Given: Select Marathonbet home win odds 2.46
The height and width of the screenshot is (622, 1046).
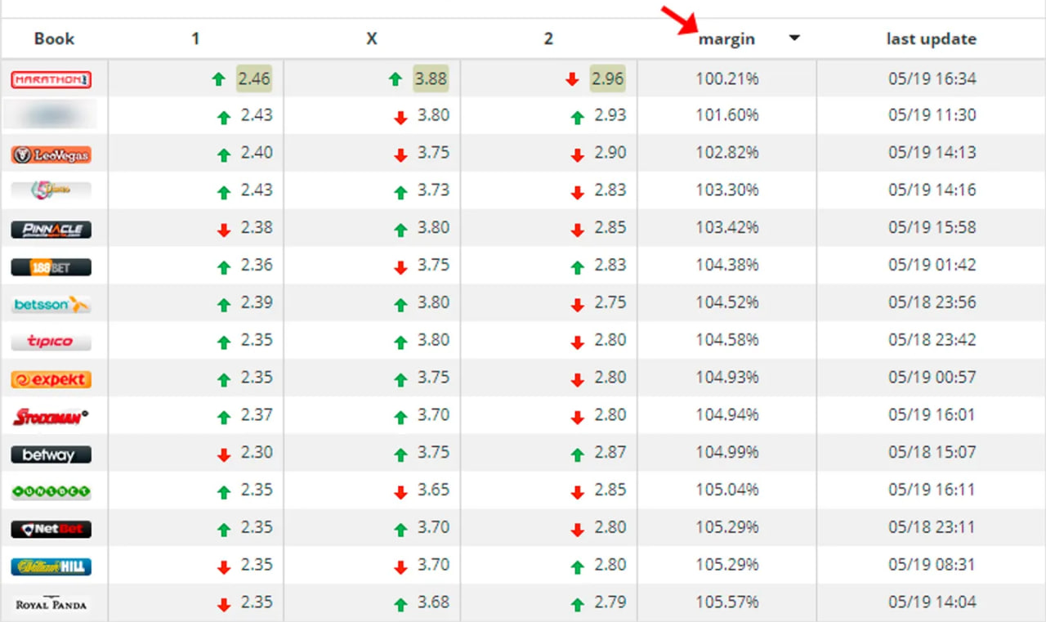Looking at the screenshot, I should [253, 78].
